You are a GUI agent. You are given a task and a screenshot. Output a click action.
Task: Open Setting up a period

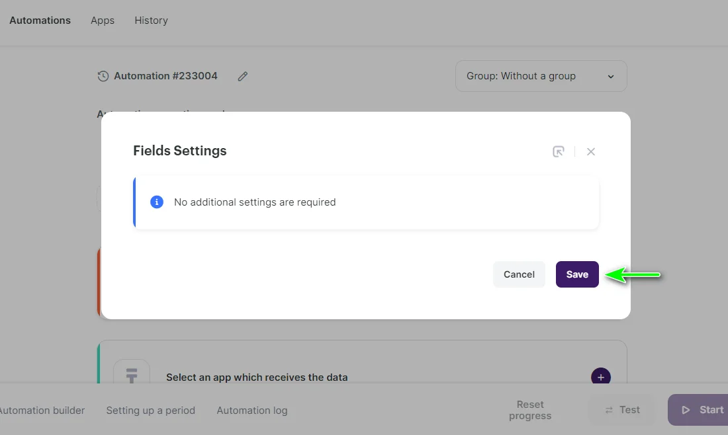[x=150, y=410]
